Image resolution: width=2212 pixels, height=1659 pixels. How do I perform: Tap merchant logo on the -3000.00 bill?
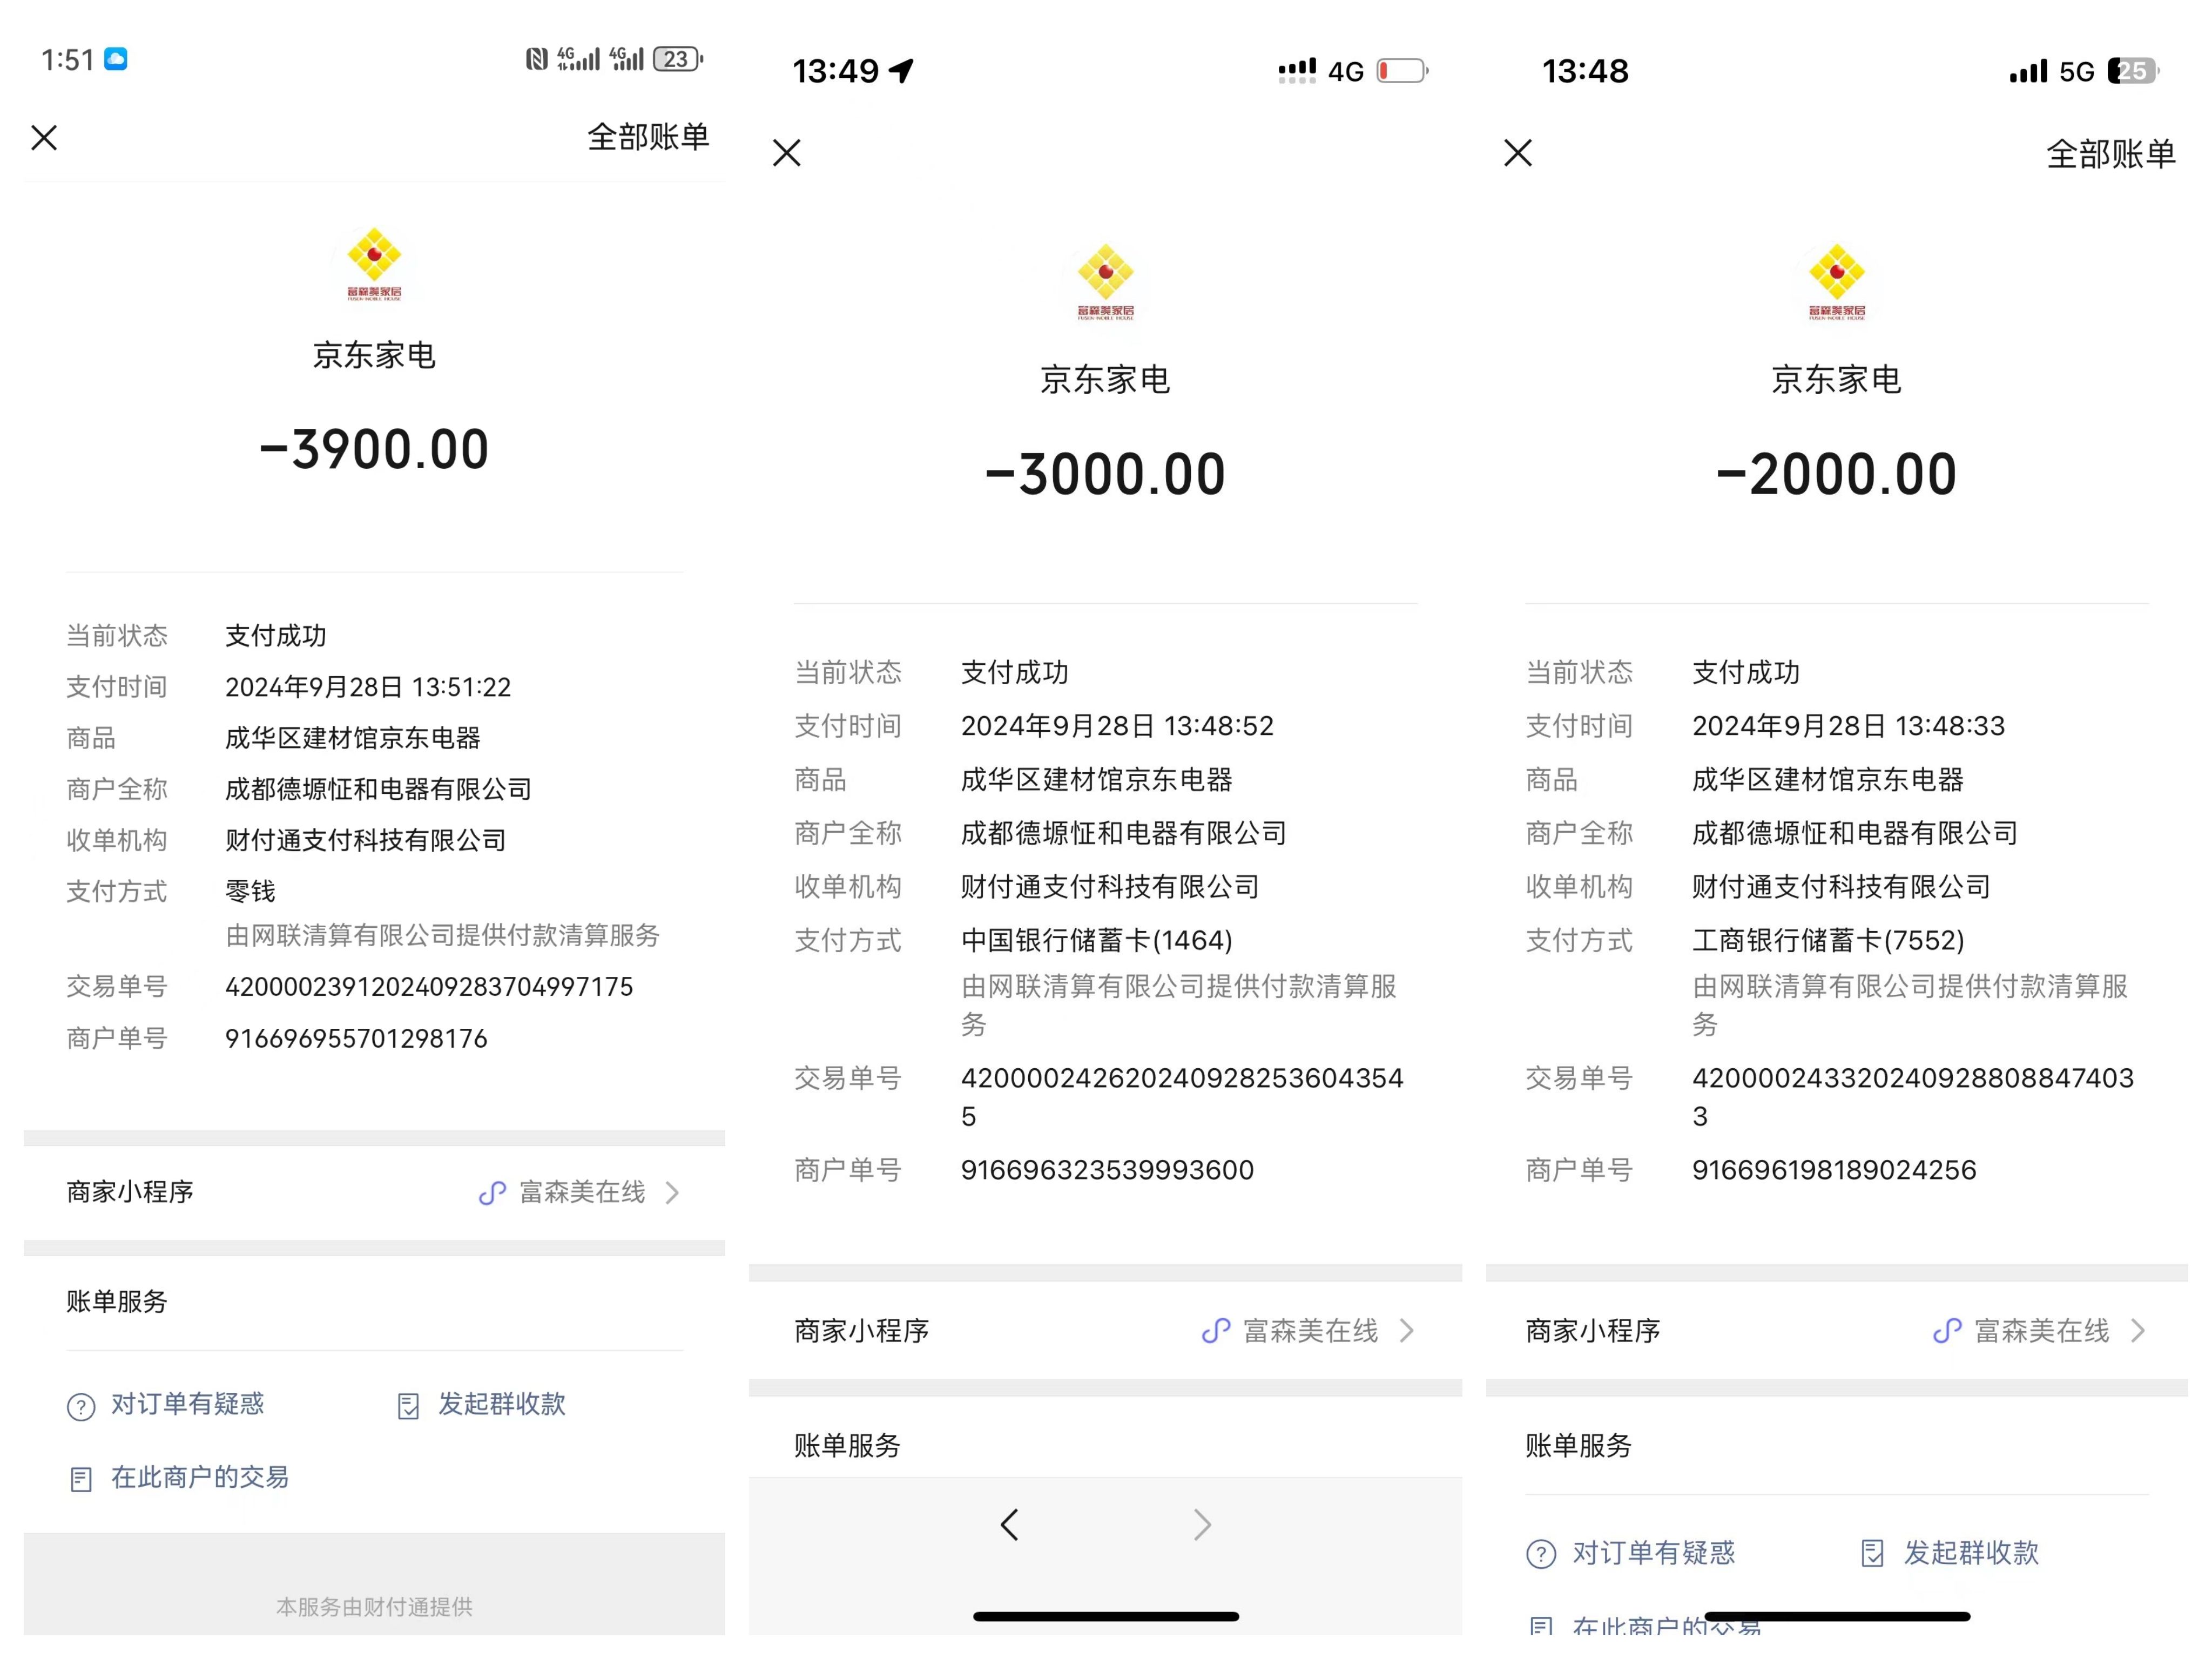1105,281
